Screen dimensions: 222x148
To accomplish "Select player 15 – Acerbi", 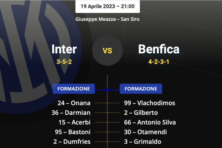I will 74,122.
